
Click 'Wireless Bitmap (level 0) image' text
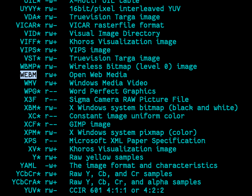coord(133,67)
